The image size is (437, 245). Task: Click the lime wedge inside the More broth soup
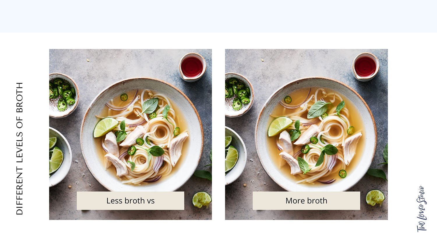tap(279, 126)
